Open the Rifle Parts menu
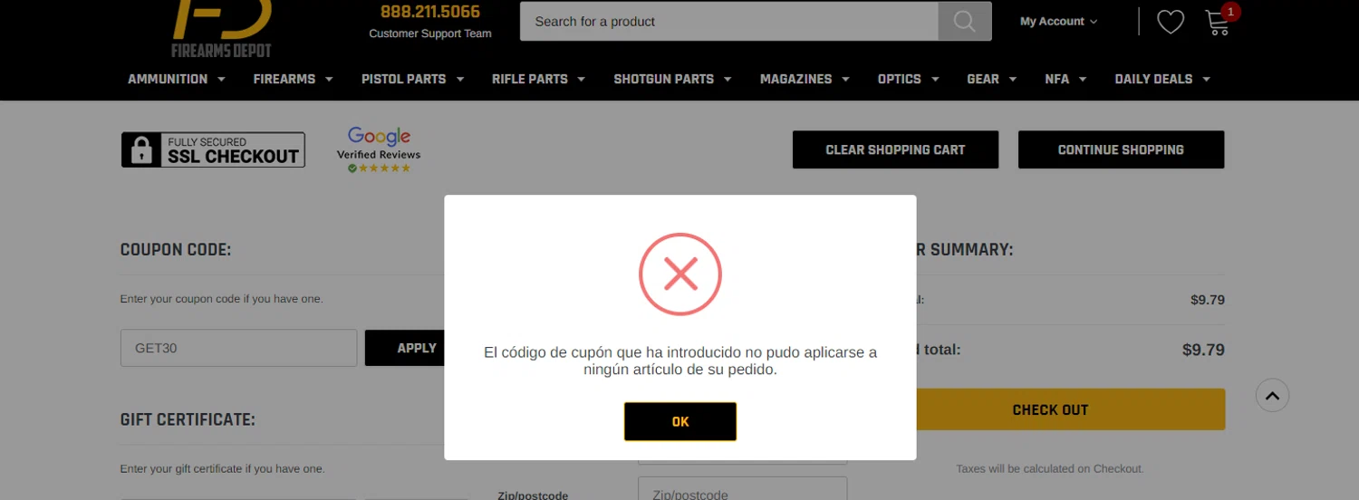The height and width of the screenshot is (500, 1359). 538,79
